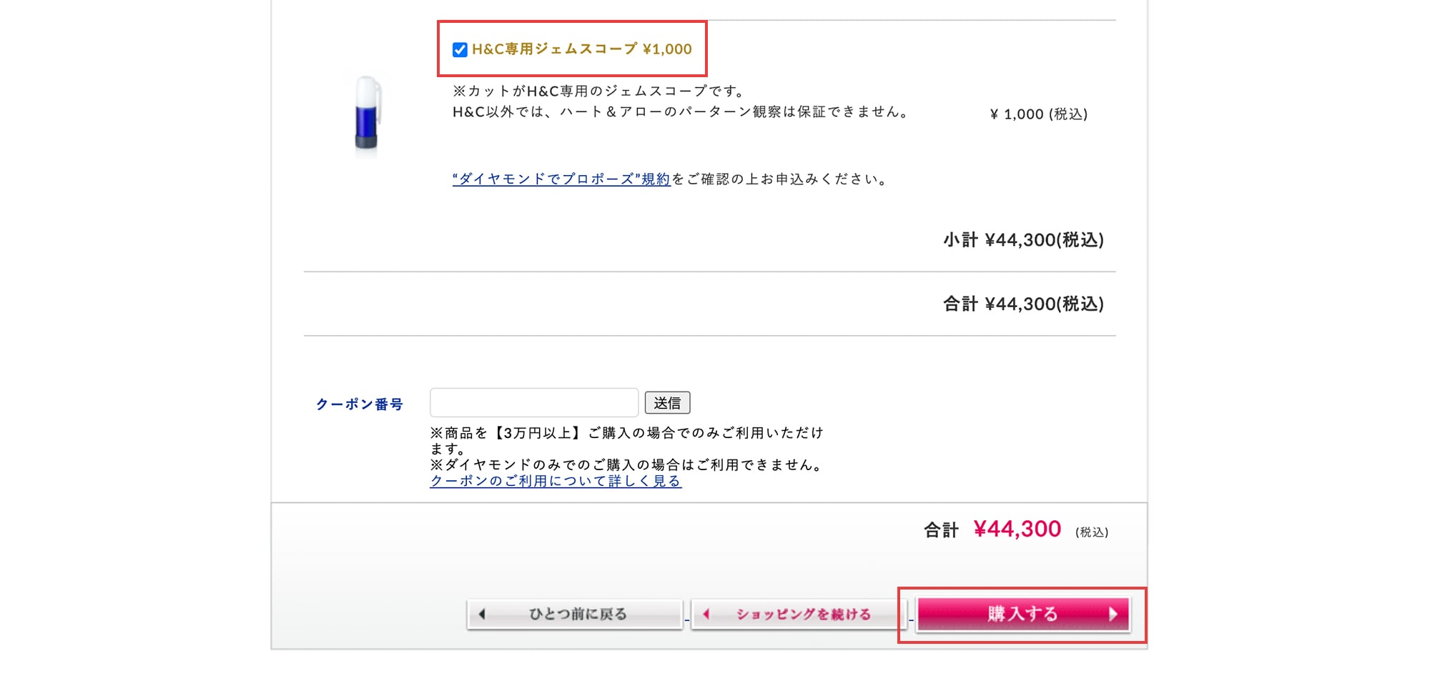Click the 【3万円以上】 coupon condition note

537,433
